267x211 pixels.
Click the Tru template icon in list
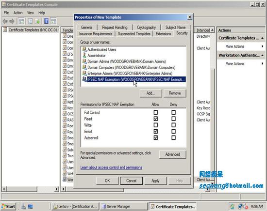tap(65, 155)
